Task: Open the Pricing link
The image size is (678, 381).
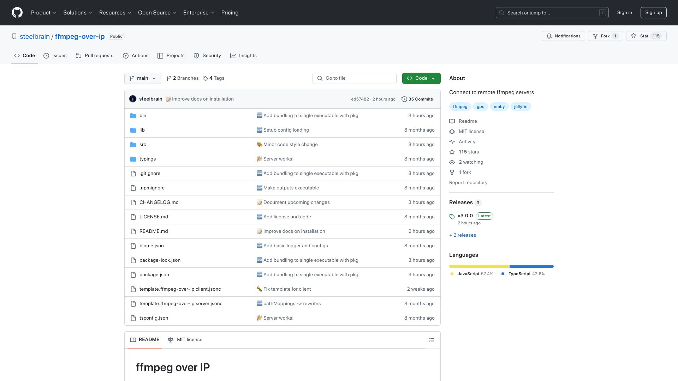Action: [230, 13]
